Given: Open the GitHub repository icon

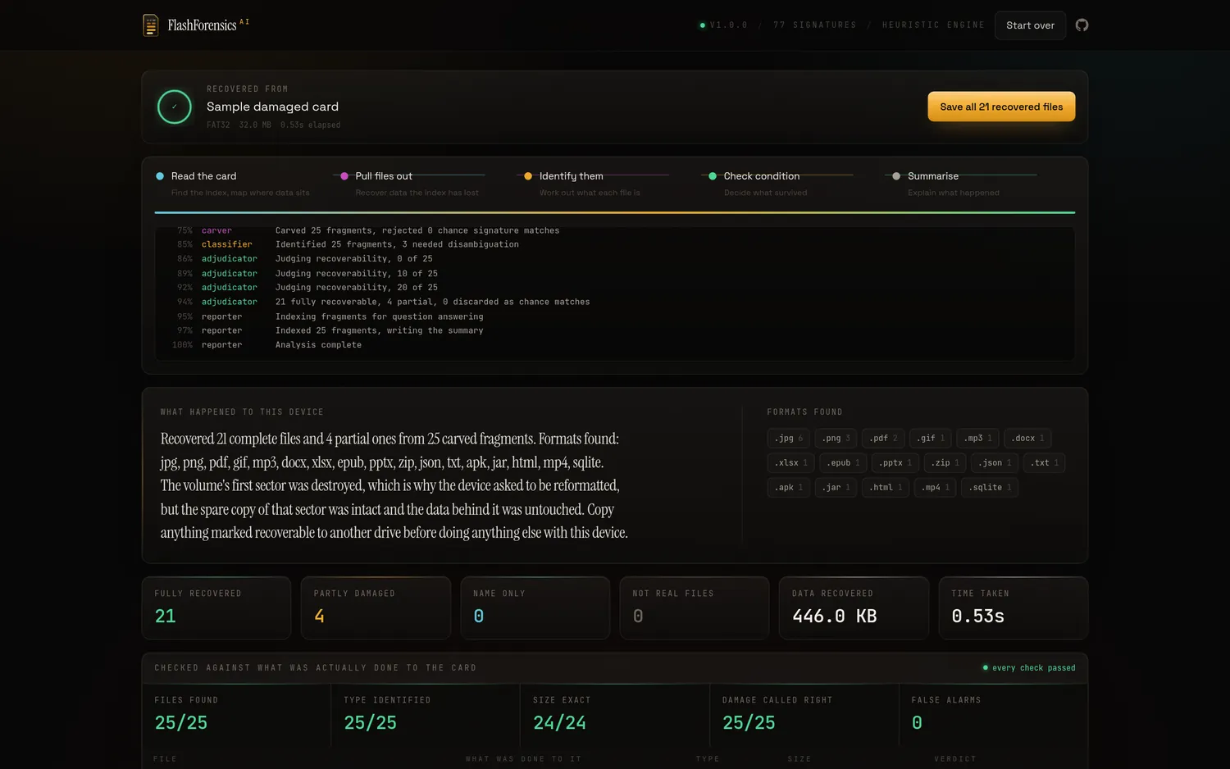Looking at the screenshot, I should pyautogui.click(x=1082, y=25).
